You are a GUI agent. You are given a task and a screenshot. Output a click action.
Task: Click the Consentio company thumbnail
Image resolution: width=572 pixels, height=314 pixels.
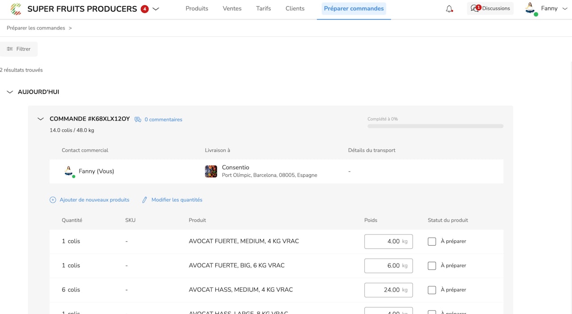click(211, 172)
